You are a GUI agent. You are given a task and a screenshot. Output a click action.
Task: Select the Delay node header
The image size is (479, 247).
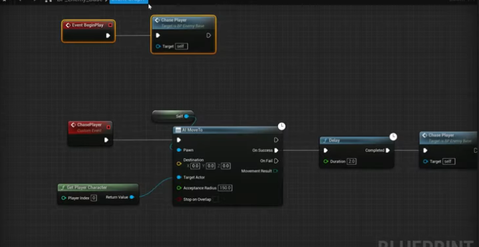(x=357, y=140)
